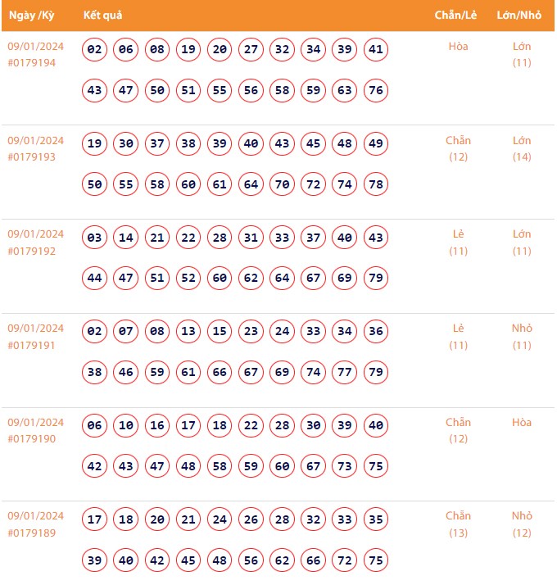
Task: Go to draw #0179191
Action: tap(31, 345)
